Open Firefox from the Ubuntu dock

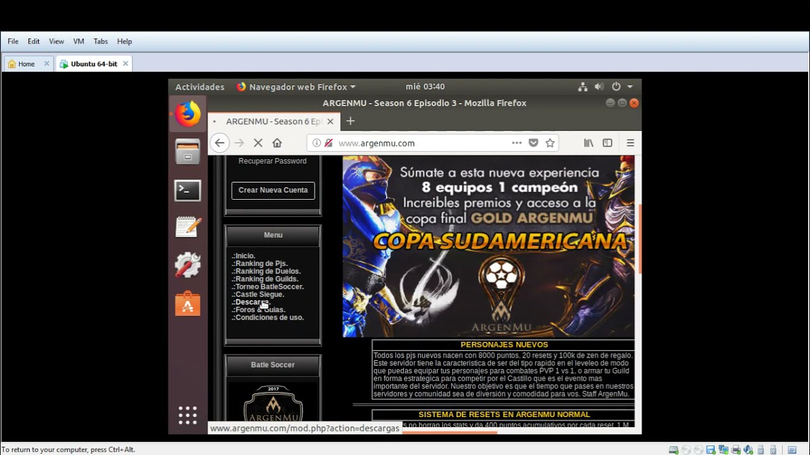point(187,114)
